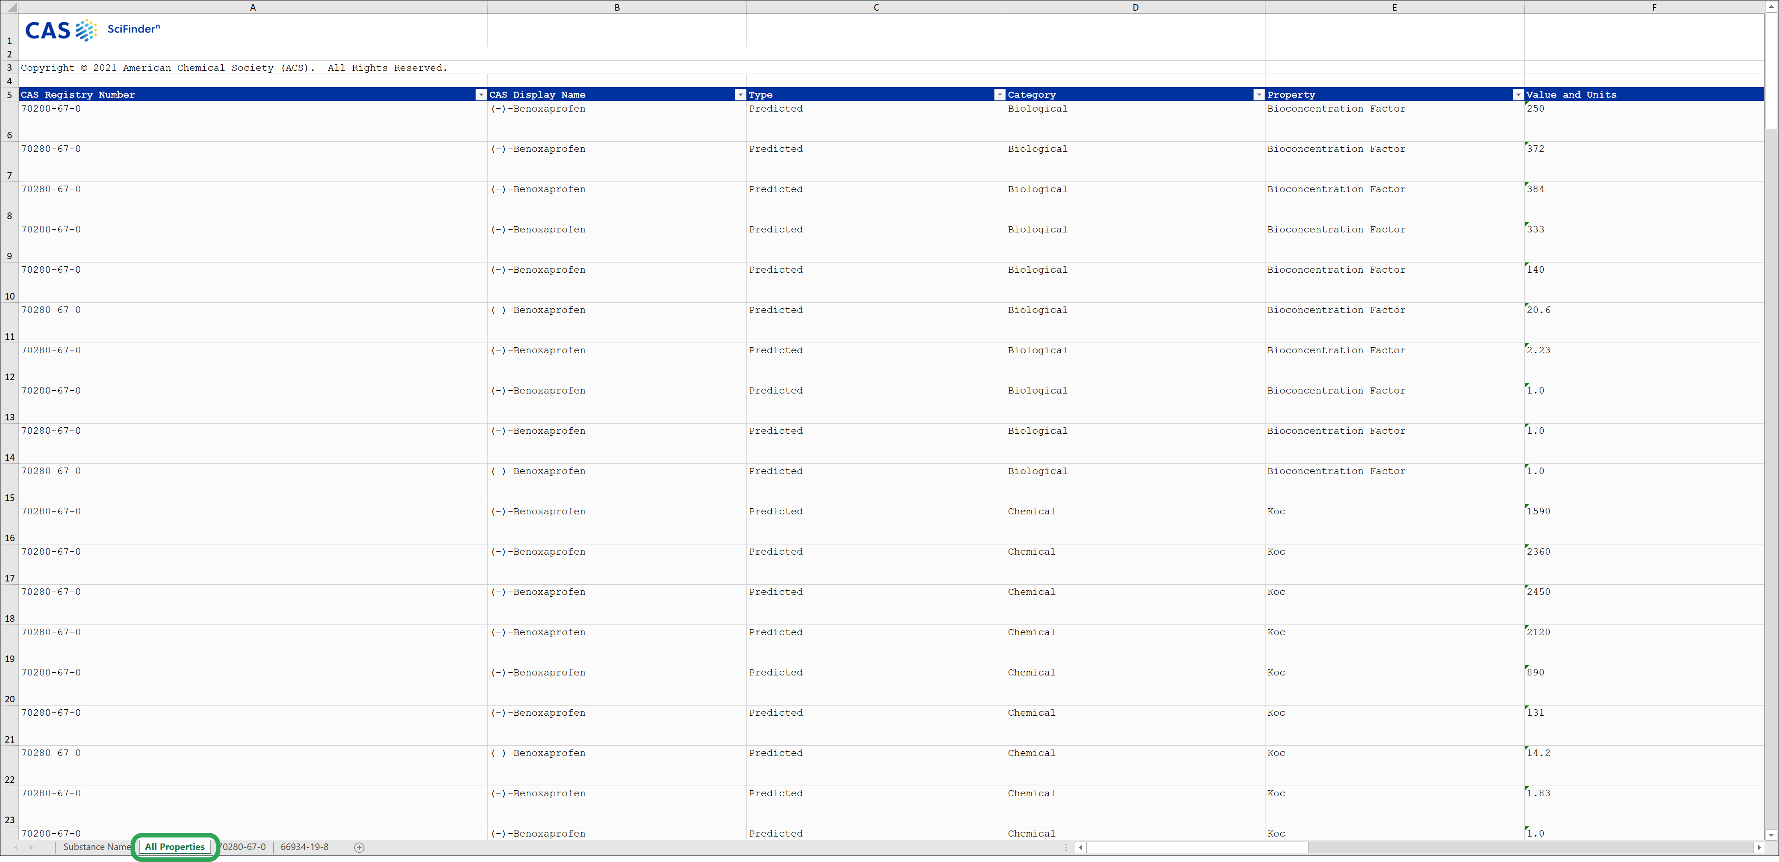Image resolution: width=1779 pixels, height=862 pixels.
Task: Click the CAS SciFinder logo image
Action: 92,30
